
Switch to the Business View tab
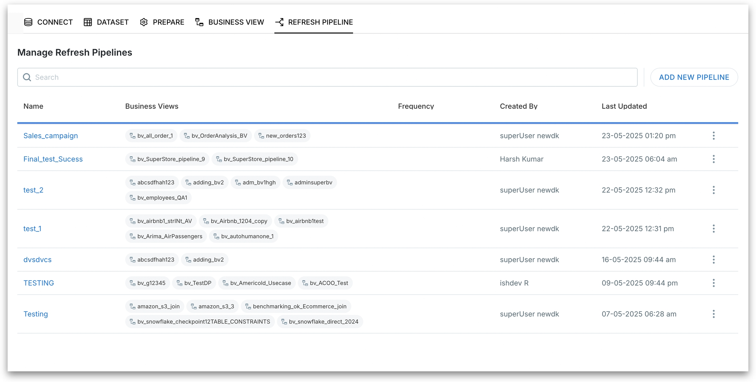(230, 22)
